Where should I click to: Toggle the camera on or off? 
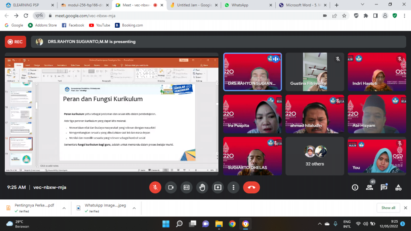pos(171,187)
